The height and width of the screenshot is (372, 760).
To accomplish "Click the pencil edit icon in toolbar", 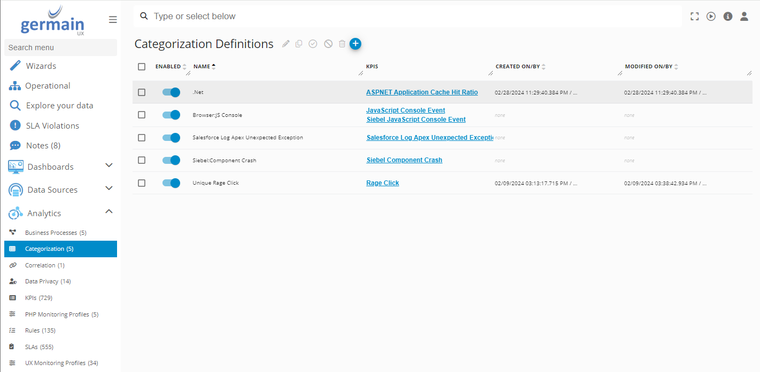I will pyautogui.click(x=286, y=44).
